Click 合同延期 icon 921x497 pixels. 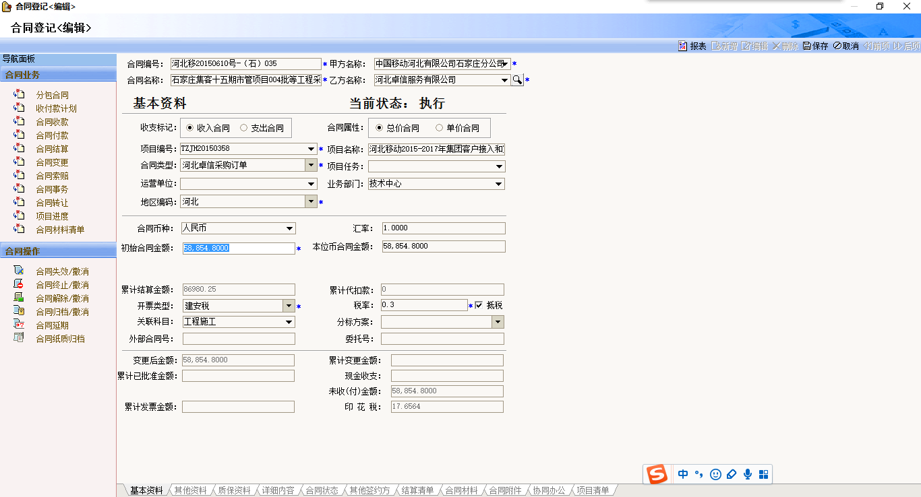[x=19, y=325]
